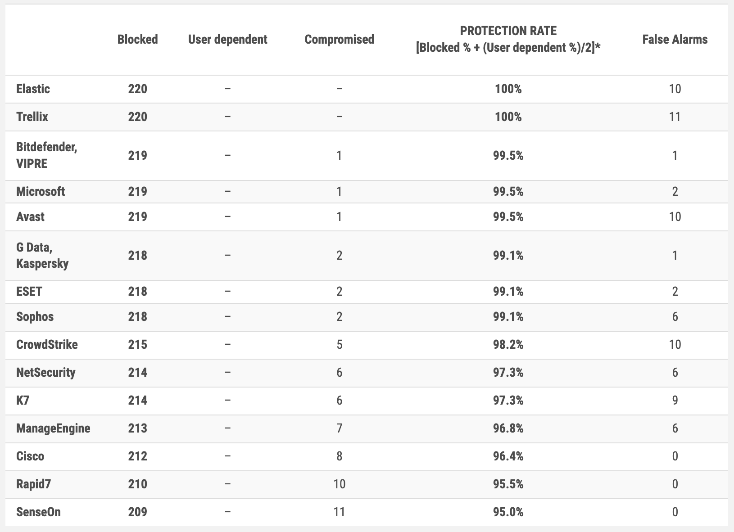The width and height of the screenshot is (734, 532).
Task: Click K7's false alarms value 9
Action: [675, 401]
